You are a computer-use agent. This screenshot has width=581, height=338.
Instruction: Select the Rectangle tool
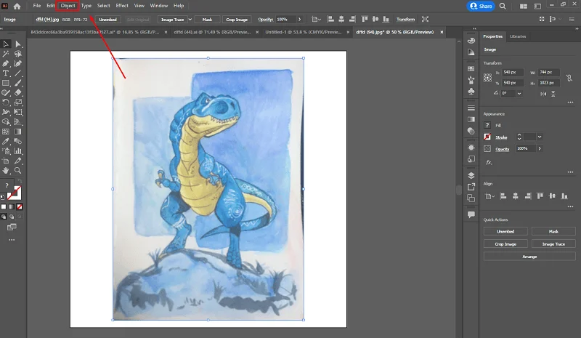pyautogui.click(x=6, y=83)
